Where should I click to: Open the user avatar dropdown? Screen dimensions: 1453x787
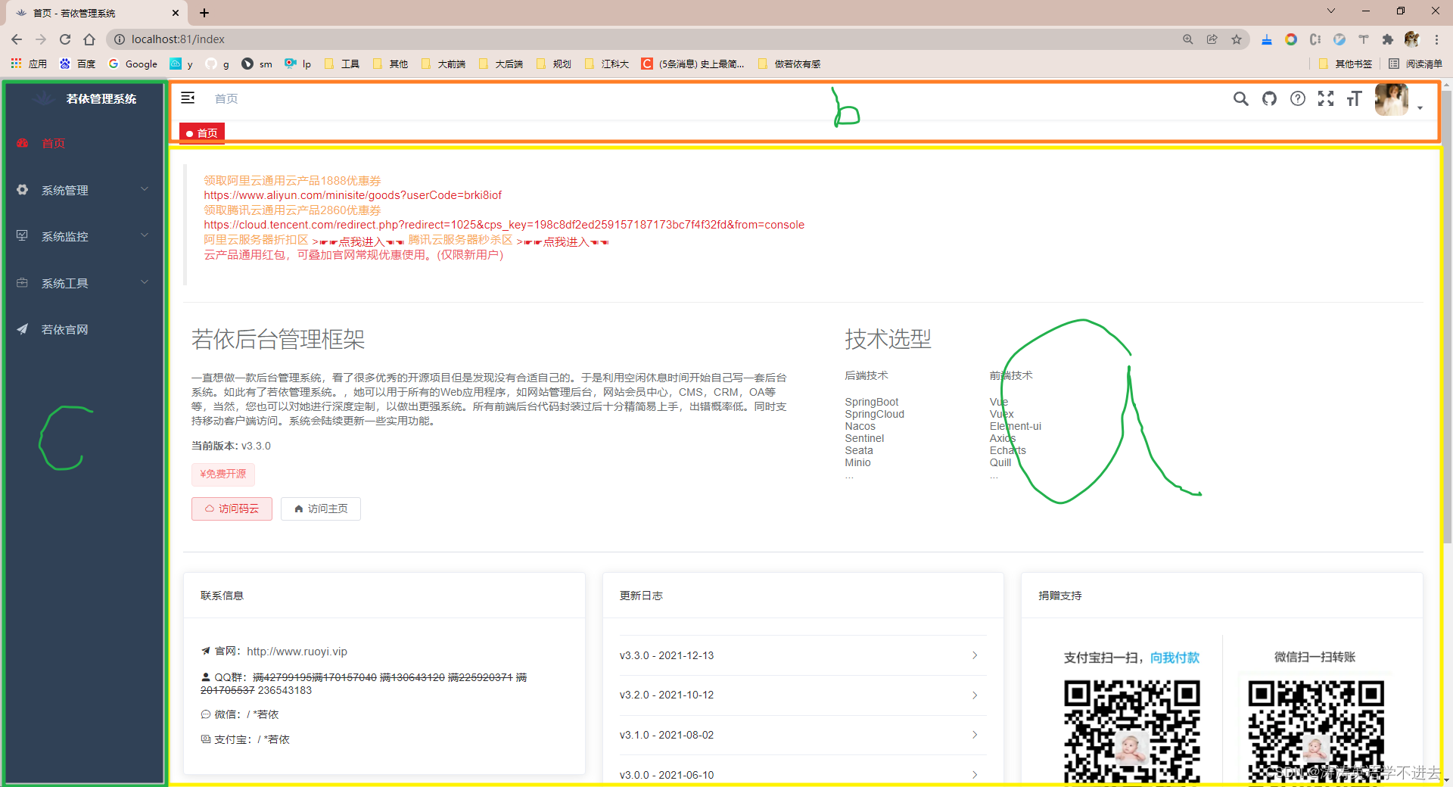[x=1392, y=99]
